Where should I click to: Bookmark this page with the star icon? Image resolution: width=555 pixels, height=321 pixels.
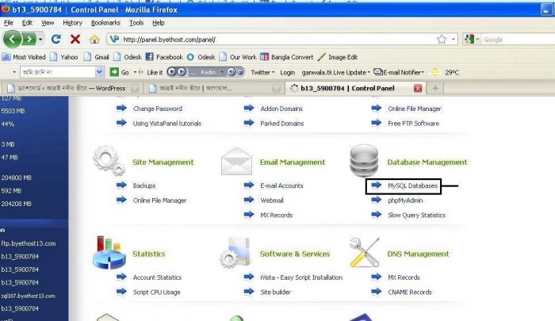[x=442, y=40]
